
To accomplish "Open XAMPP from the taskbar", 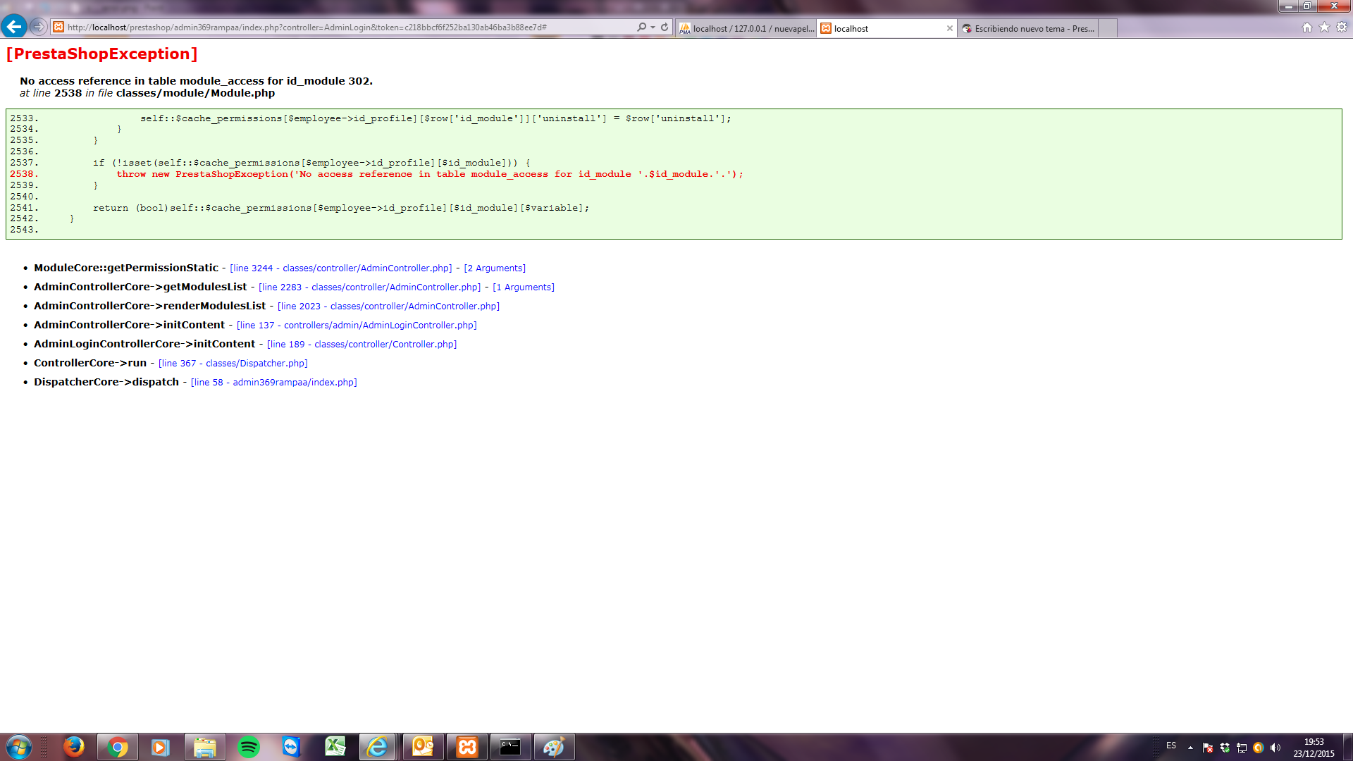I will [x=467, y=747].
